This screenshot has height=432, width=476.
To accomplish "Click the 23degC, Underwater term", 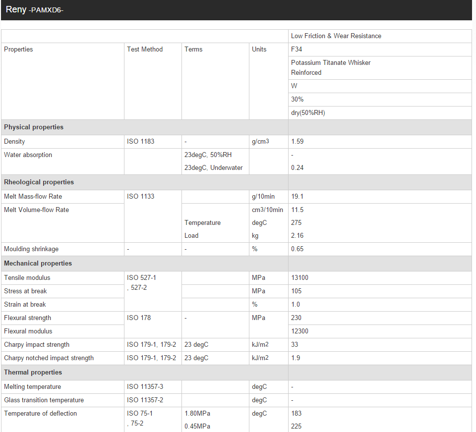I will (213, 167).
